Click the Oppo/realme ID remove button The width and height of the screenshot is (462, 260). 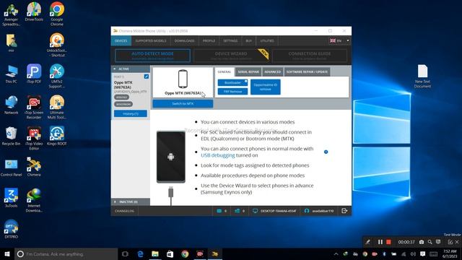(x=266, y=87)
